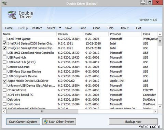This screenshot has height=130, width=164.
Task: Click the 6-14-2012 date cell
Action: tap(92, 81)
